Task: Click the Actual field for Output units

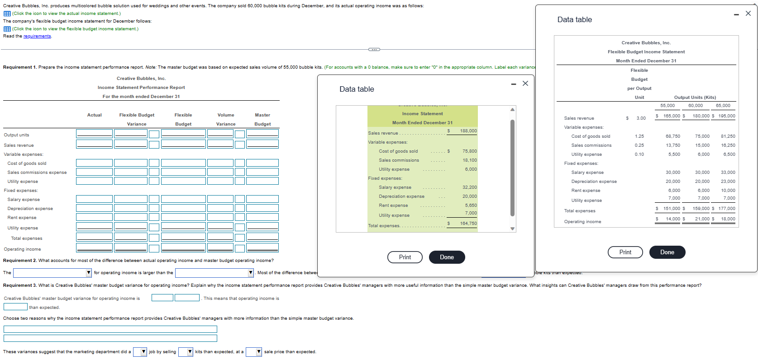Action: [94, 134]
